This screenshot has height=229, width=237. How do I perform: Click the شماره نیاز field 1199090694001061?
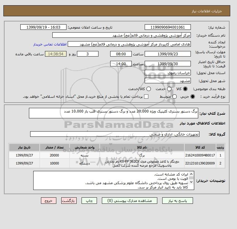point(168,27)
